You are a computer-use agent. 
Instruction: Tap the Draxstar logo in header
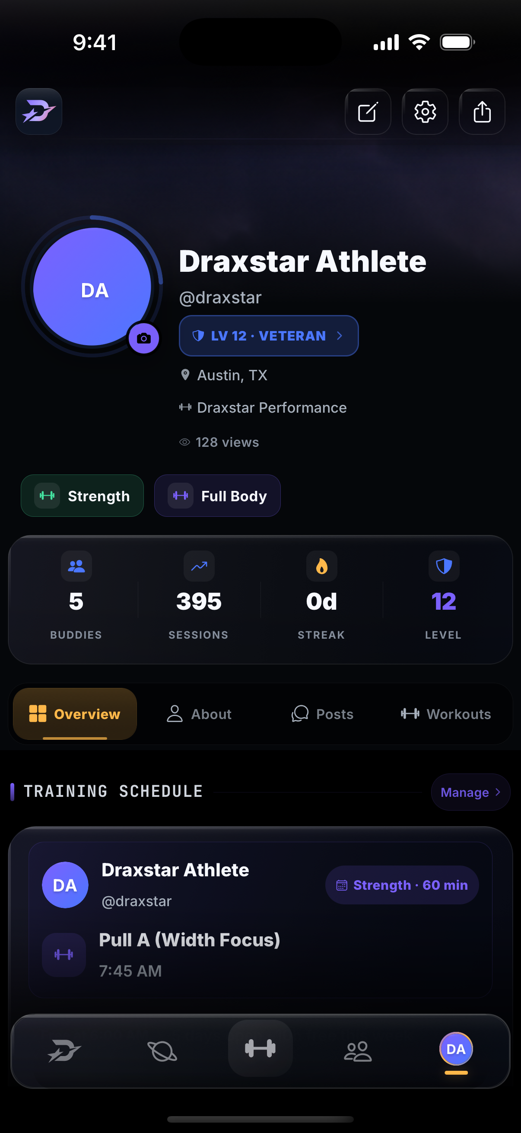[39, 112]
